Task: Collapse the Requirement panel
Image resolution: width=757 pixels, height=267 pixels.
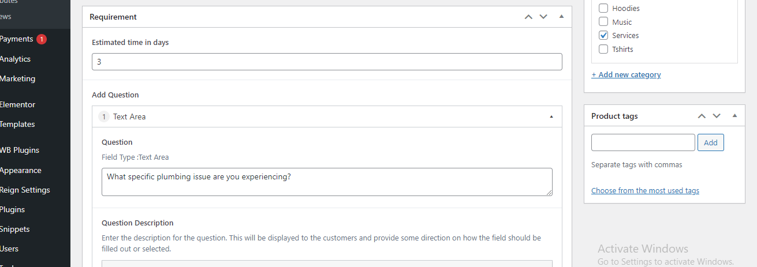Action: (x=561, y=17)
